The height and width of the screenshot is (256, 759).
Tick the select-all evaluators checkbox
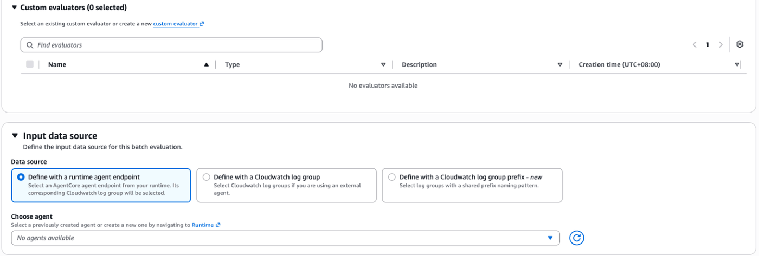tap(30, 64)
